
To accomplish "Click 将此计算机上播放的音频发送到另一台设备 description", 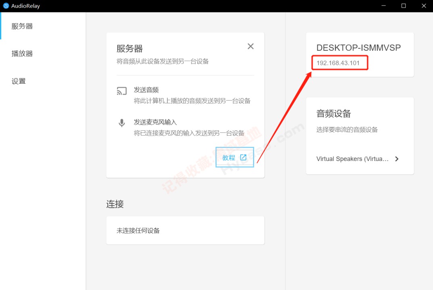I will pyautogui.click(x=192, y=101).
